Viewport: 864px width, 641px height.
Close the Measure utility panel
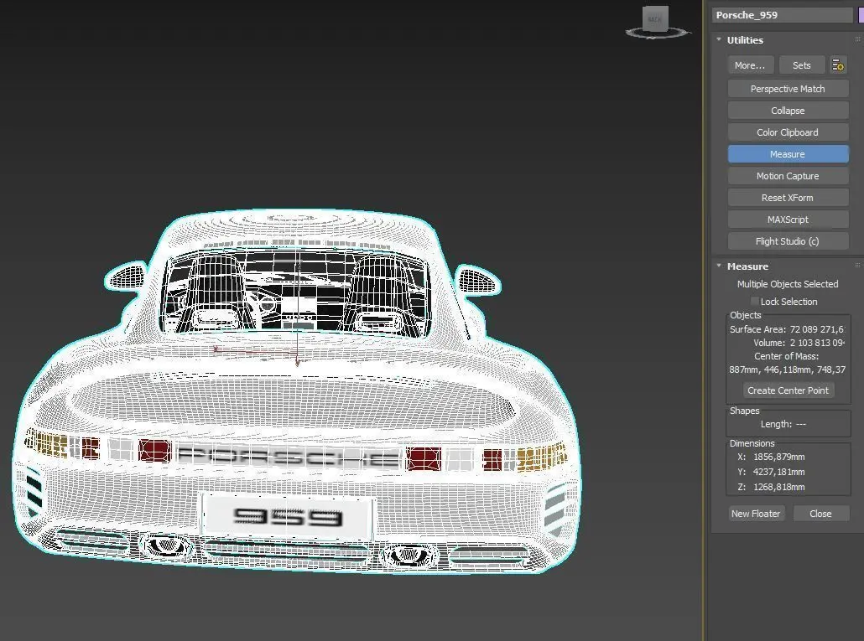(820, 514)
